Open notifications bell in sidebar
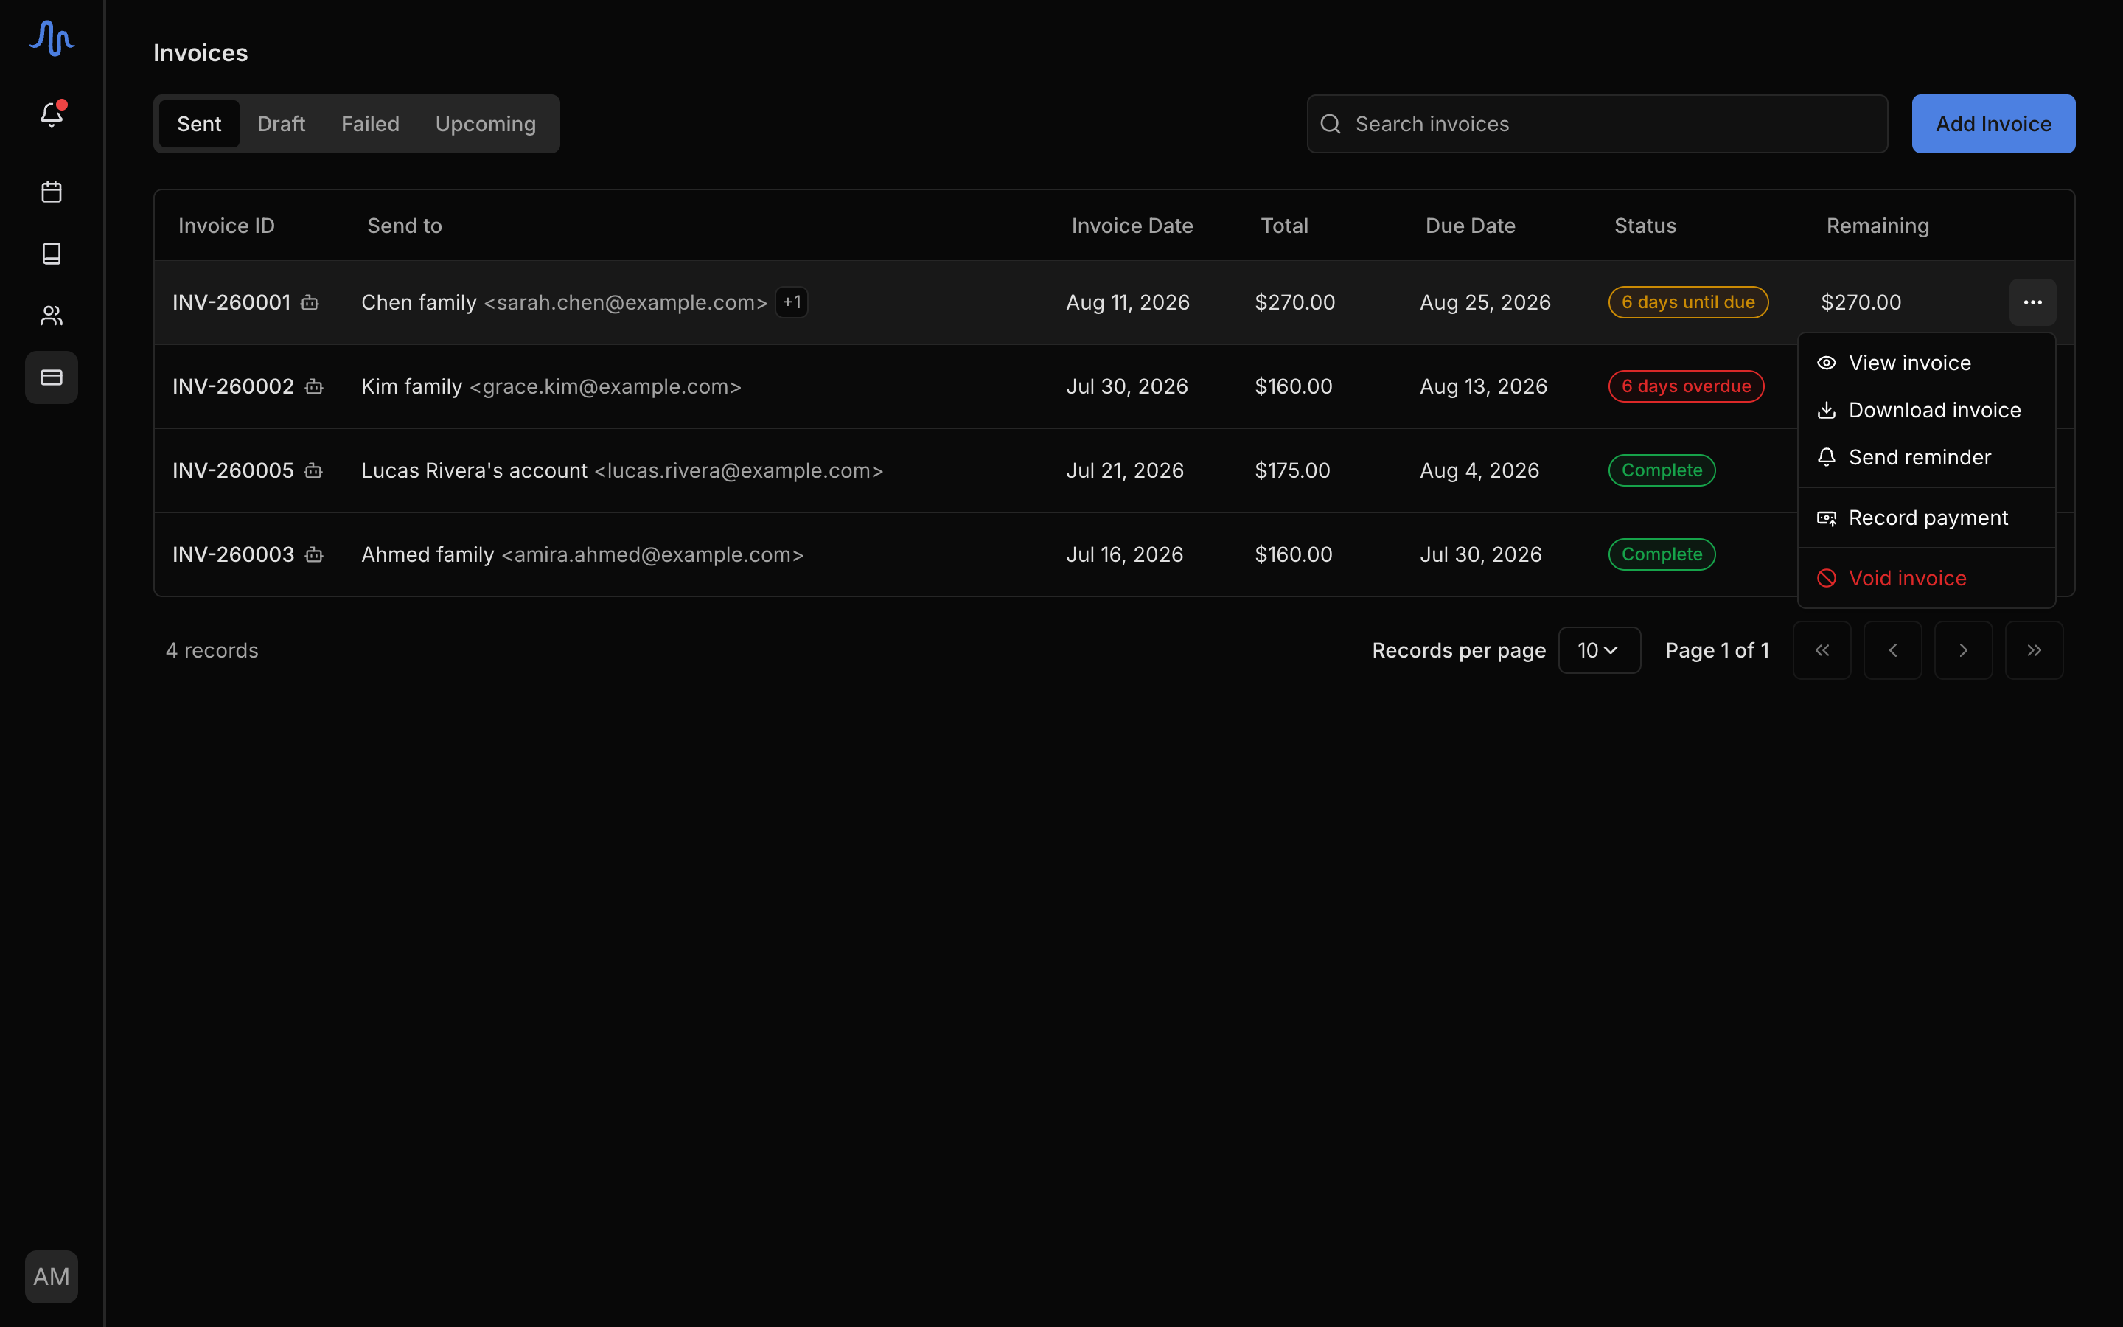Image resolution: width=2123 pixels, height=1327 pixels. click(x=52, y=114)
